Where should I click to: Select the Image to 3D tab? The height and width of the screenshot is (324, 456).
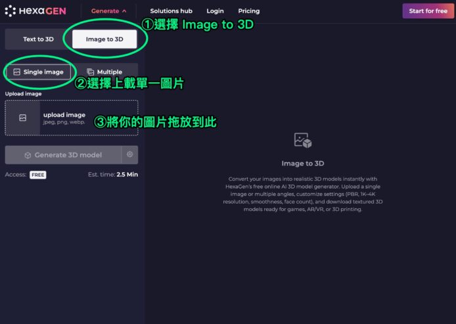click(105, 39)
